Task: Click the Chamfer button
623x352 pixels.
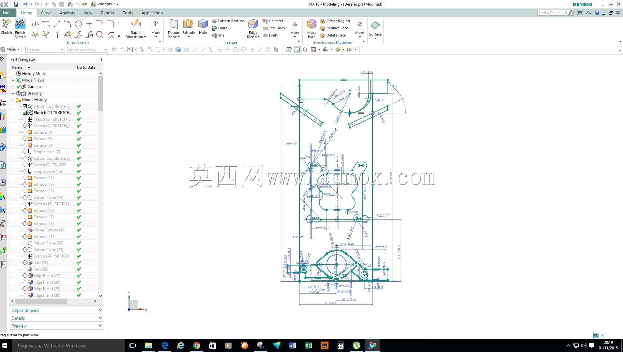Action: click(273, 21)
